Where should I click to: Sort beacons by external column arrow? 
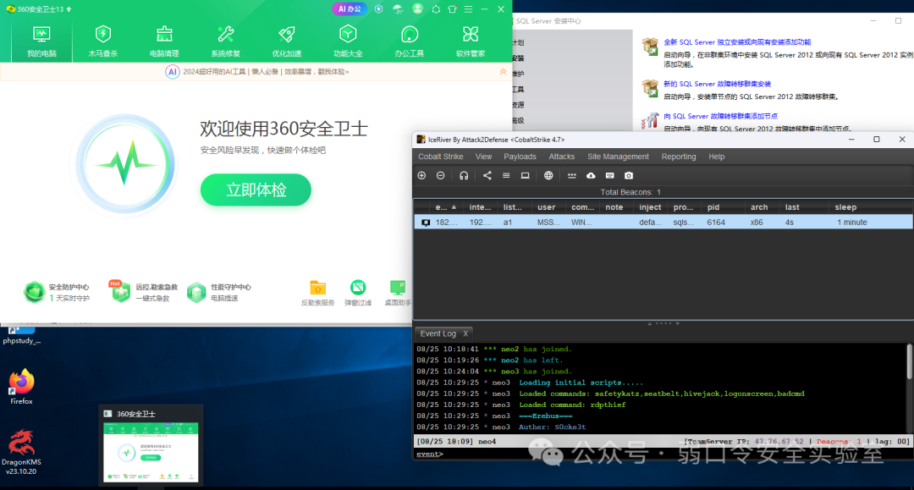coord(454,206)
